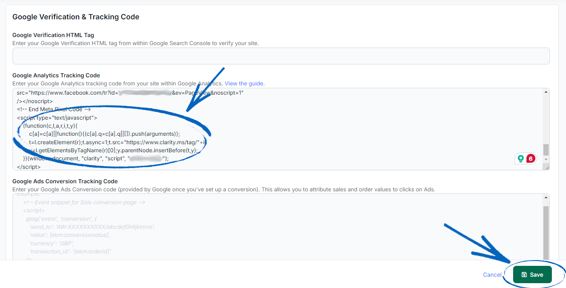Click the 'Google Verification HTML Tag' label

[x=53, y=35]
